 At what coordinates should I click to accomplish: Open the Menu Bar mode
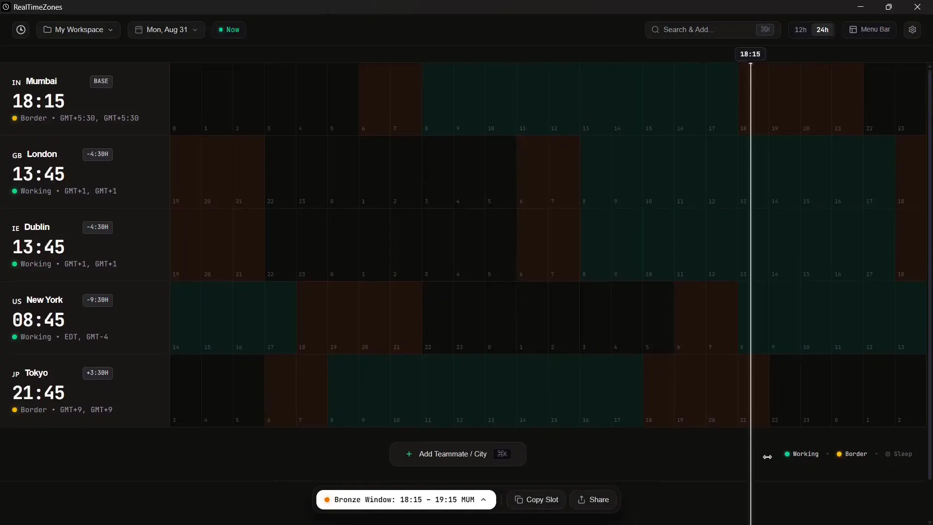coord(869,30)
